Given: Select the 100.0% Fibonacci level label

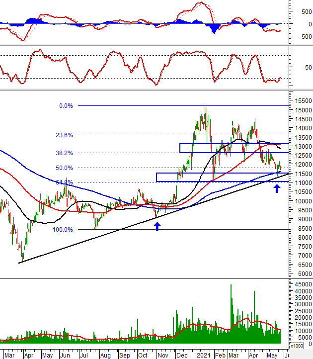Looking at the screenshot, I should coord(63,229).
